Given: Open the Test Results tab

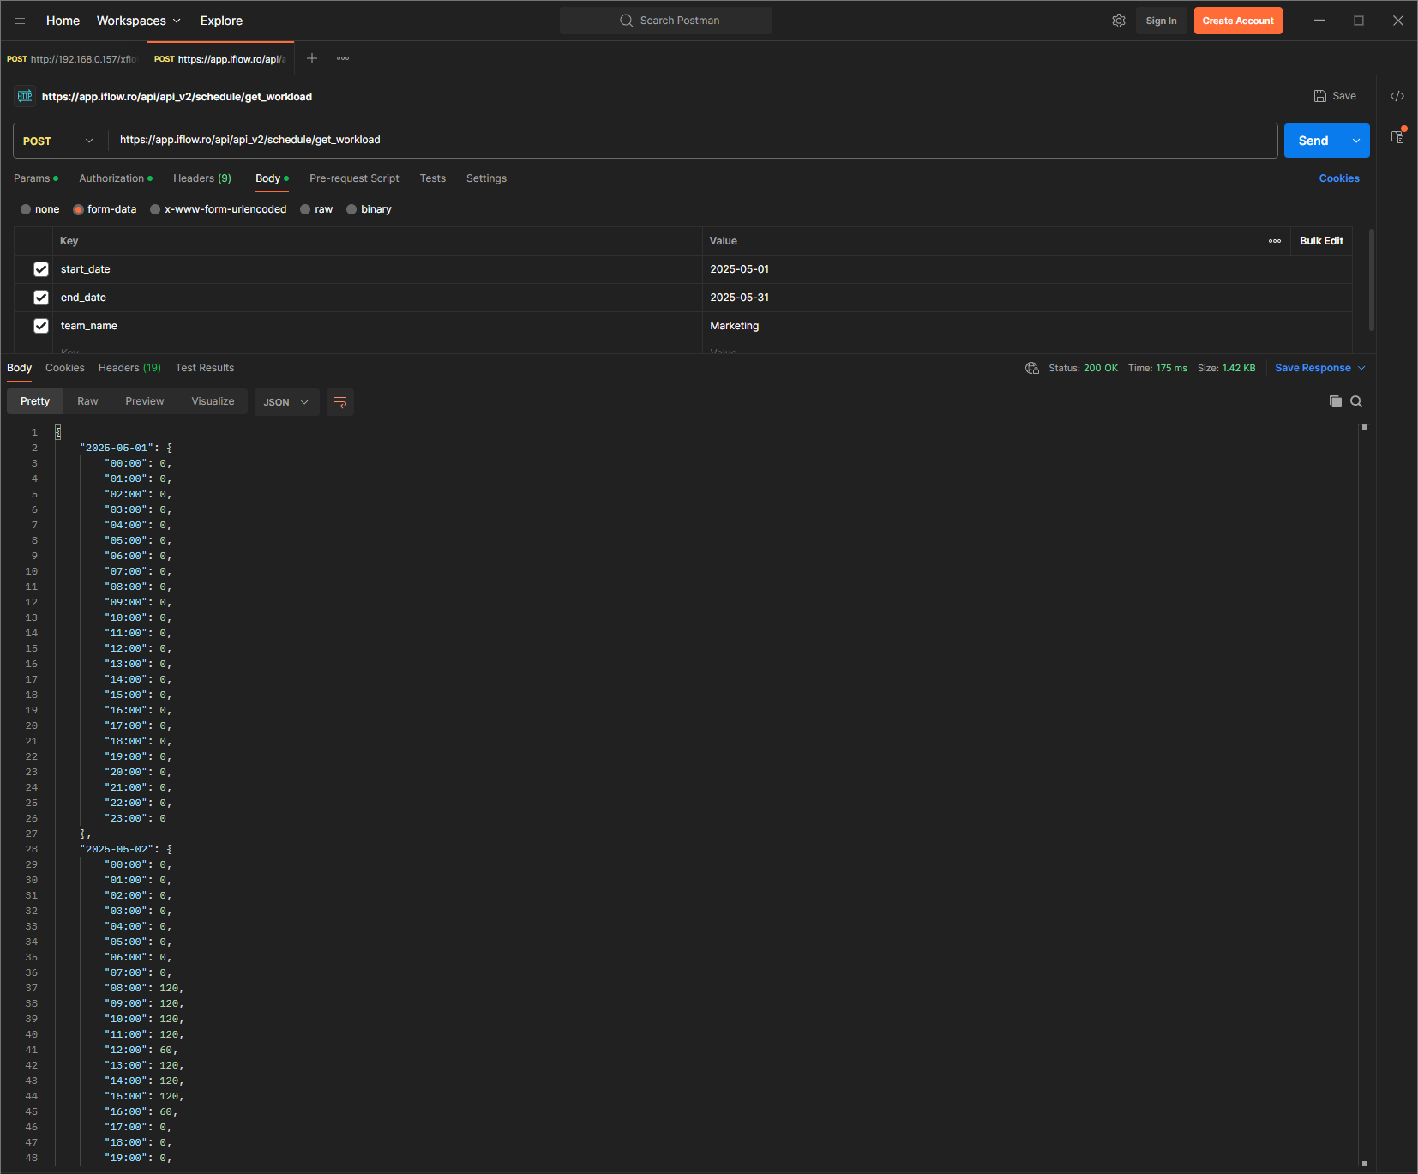Looking at the screenshot, I should point(205,368).
